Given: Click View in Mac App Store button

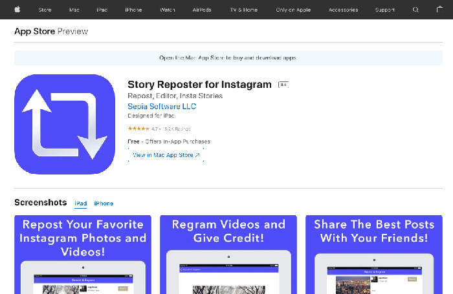Looking at the screenshot, I should [166, 155].
